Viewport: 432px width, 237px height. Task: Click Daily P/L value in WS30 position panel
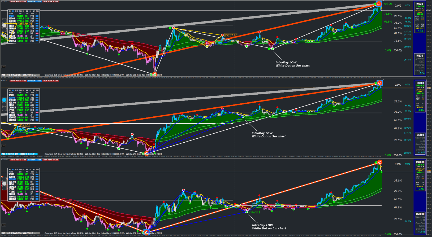tap(421, 73)
